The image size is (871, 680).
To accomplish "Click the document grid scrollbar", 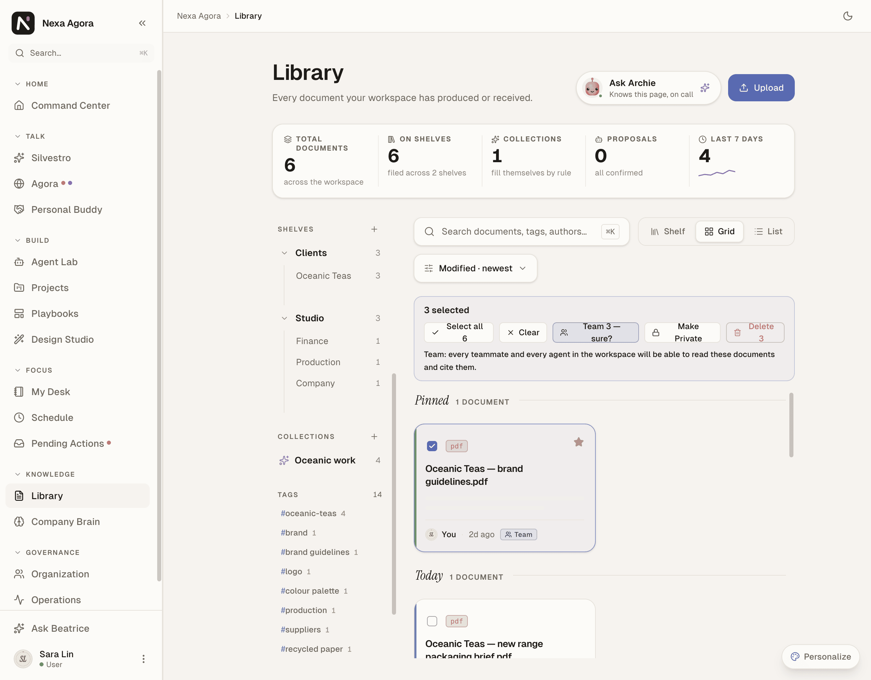I will coord(791,425).
